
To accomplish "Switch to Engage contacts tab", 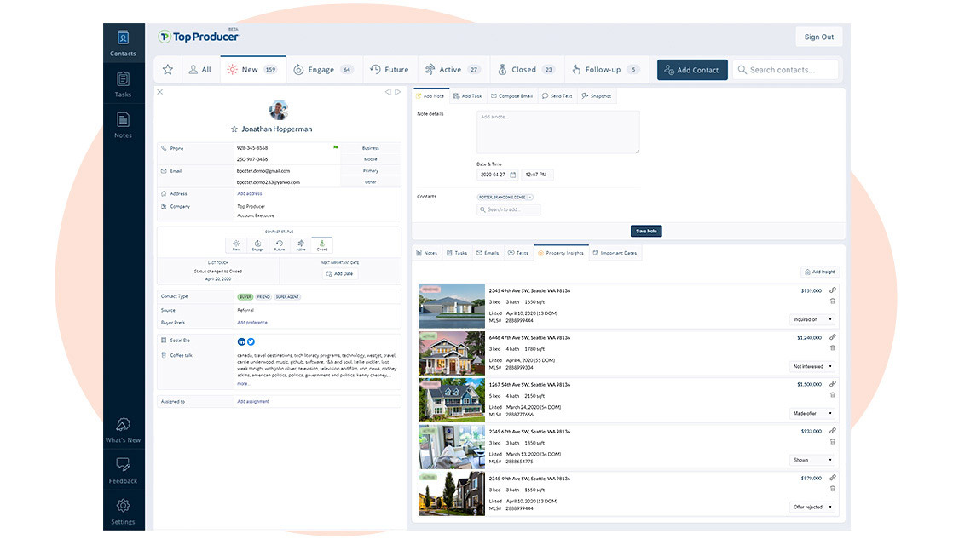I will click(324, 70).
